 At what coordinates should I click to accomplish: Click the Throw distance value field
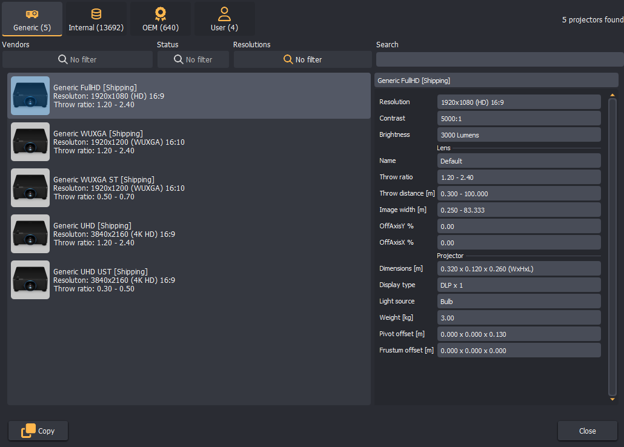[x=519, y=193]
